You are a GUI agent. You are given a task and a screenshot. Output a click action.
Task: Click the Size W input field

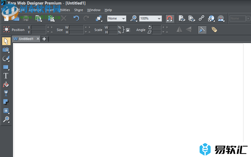(x=77, y=27)
